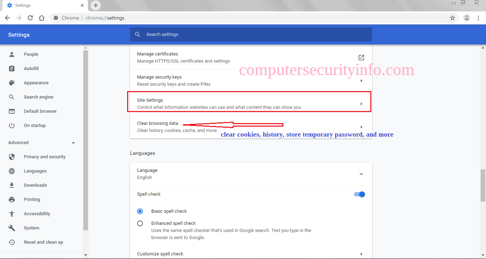Click the Downloads arrow icon
The height and width of the screenshot is (259, 486).
coord(12,185)
